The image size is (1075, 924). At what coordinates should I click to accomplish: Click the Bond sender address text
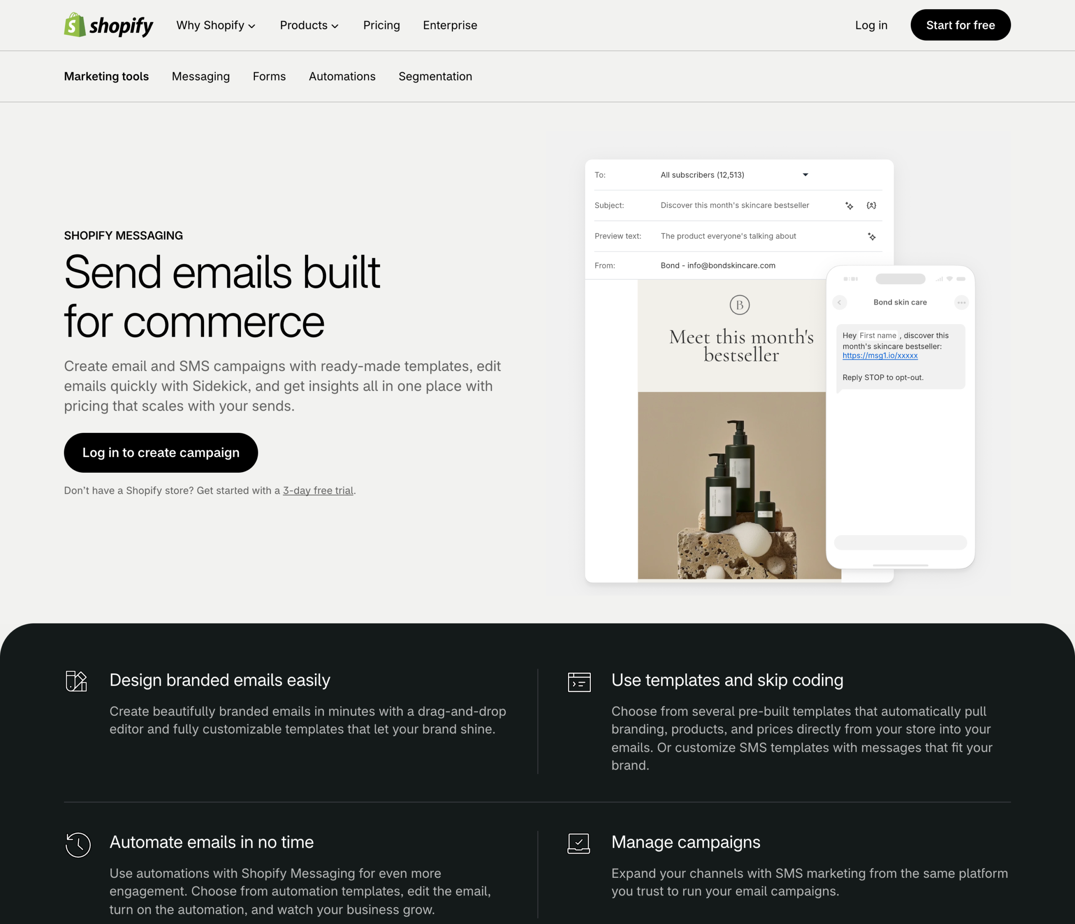pyautogui.click(x=718, y=266)
